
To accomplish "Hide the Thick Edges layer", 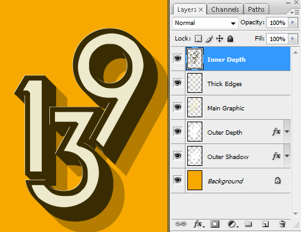I will point(177,83).
